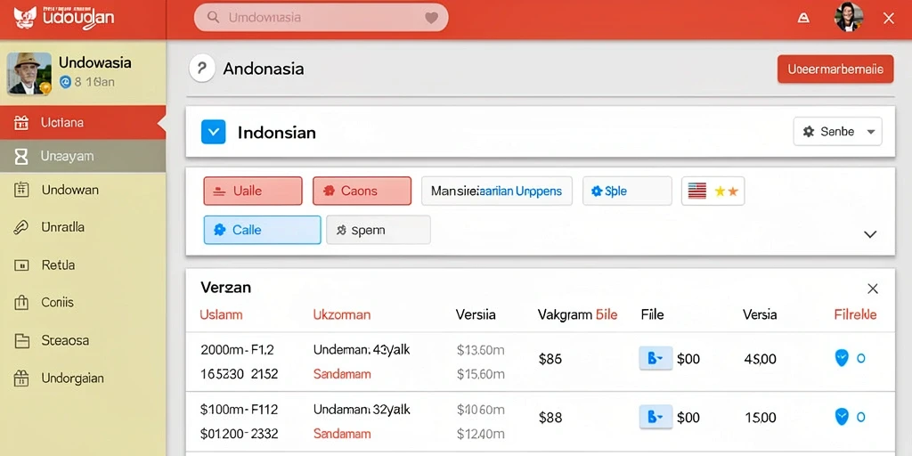This screenshot has height=456, width=912.
Task: Click the flag and stars chip
Action: click(x=713, y=191)
